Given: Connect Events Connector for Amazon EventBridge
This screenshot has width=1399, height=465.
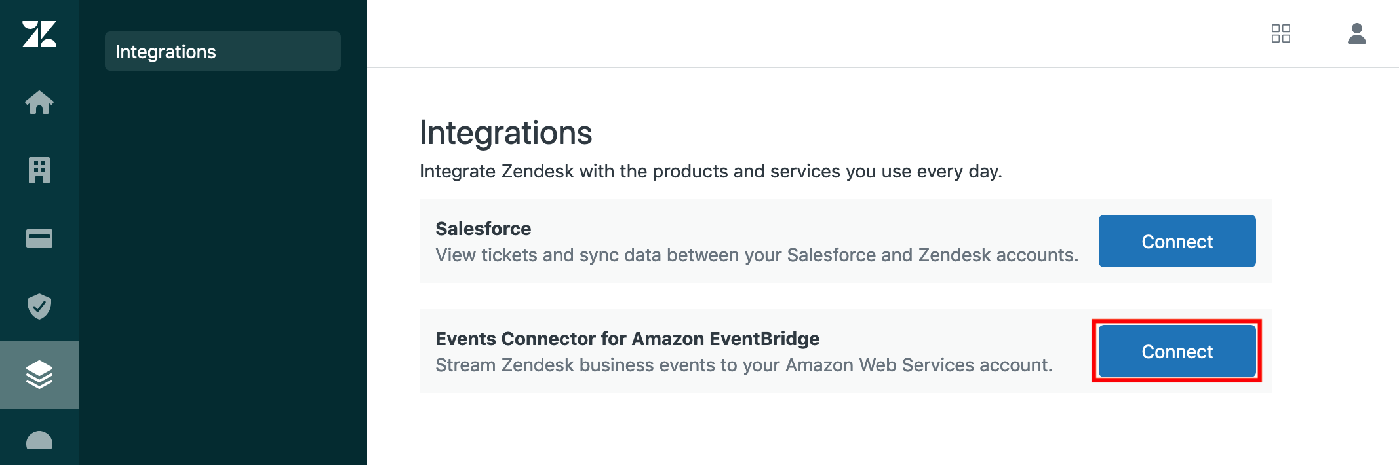Looking at the screenshot, I should pyautogui.click(x=1177, y=352).
